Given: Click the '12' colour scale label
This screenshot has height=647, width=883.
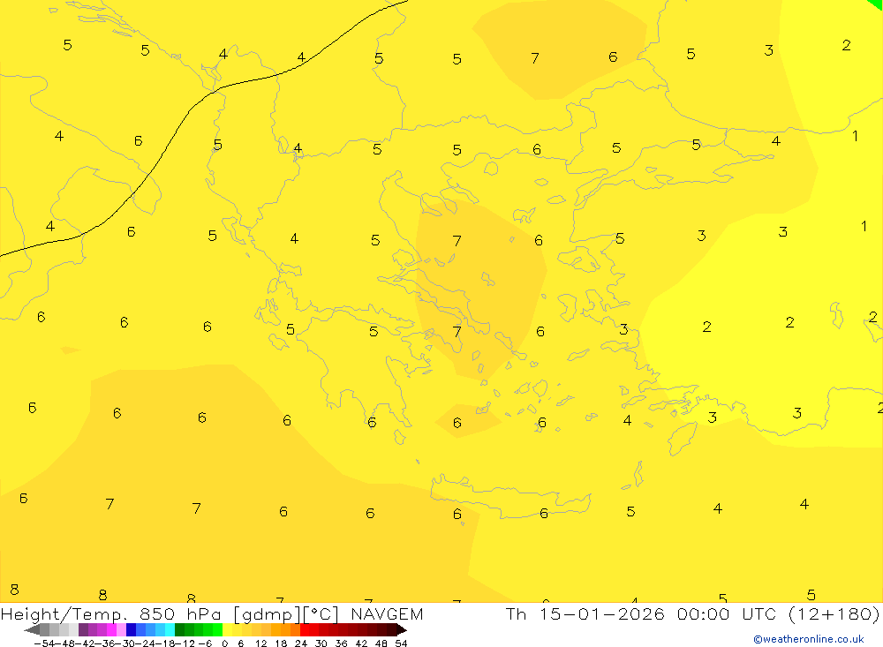Looking at the screenshot, I should [x=260, y=643].
